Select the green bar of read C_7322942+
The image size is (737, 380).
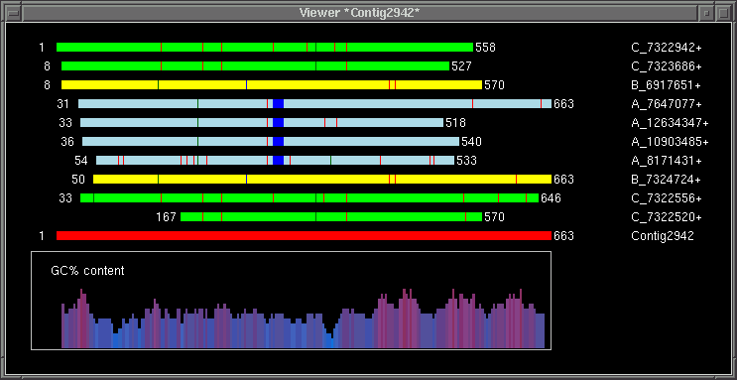point(265,47)
